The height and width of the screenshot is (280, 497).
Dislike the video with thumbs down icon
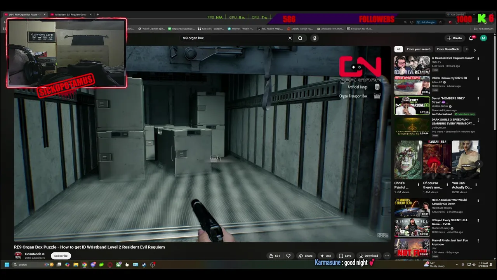288,256
